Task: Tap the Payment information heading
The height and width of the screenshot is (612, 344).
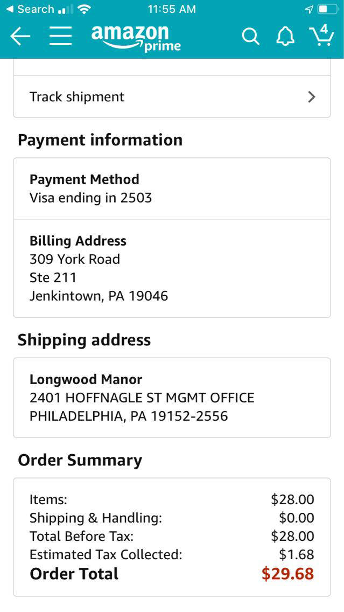Action: [x=100, y=140]
